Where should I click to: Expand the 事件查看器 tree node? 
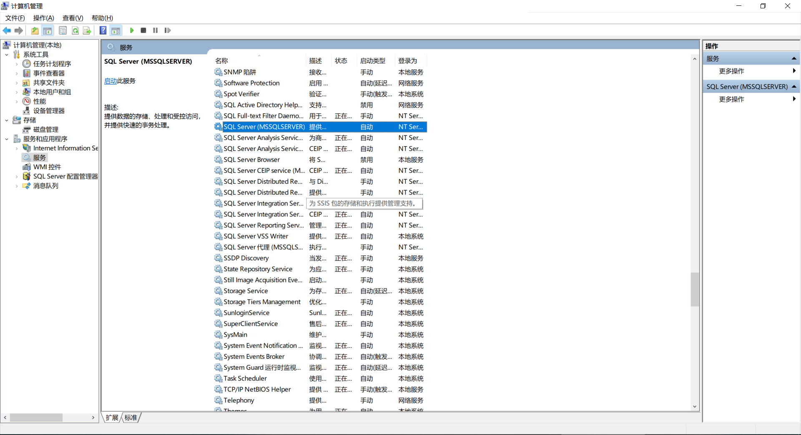[x=17, y=73]
